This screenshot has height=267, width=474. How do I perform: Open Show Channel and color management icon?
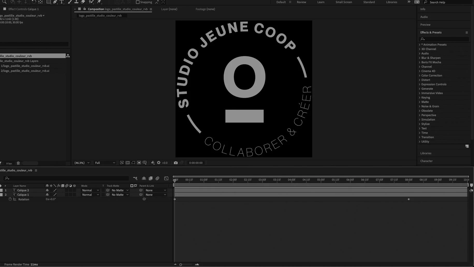click(x=153, y=163)
